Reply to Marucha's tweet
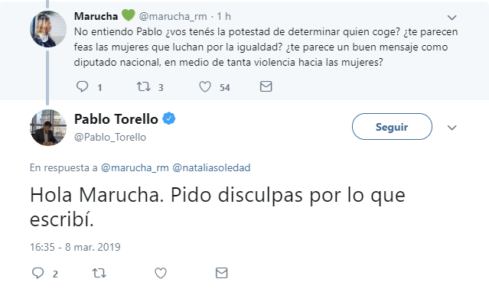Screen dimensions: 489x292 (83, 86)
